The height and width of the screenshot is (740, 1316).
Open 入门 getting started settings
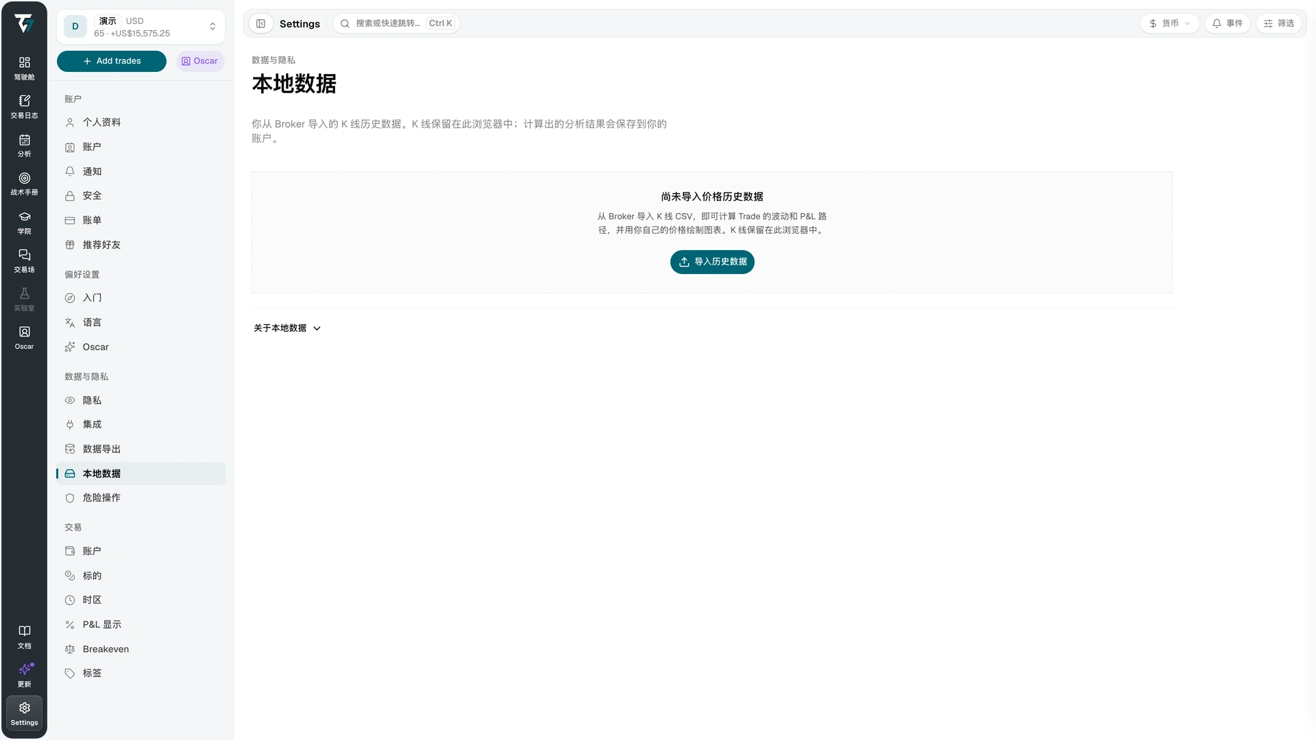(x=141, y=298)
